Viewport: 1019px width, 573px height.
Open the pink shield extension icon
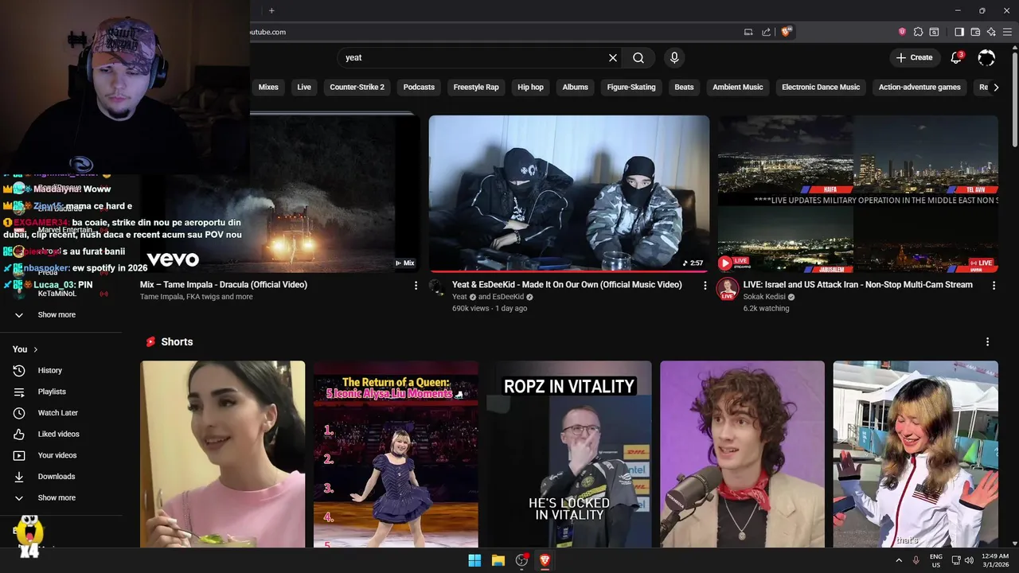(902, 32)
